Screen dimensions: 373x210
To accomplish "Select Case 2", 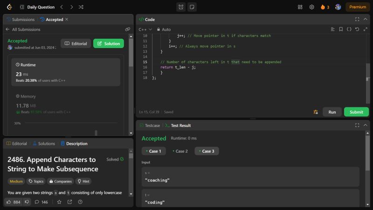I will click(180, 151).
